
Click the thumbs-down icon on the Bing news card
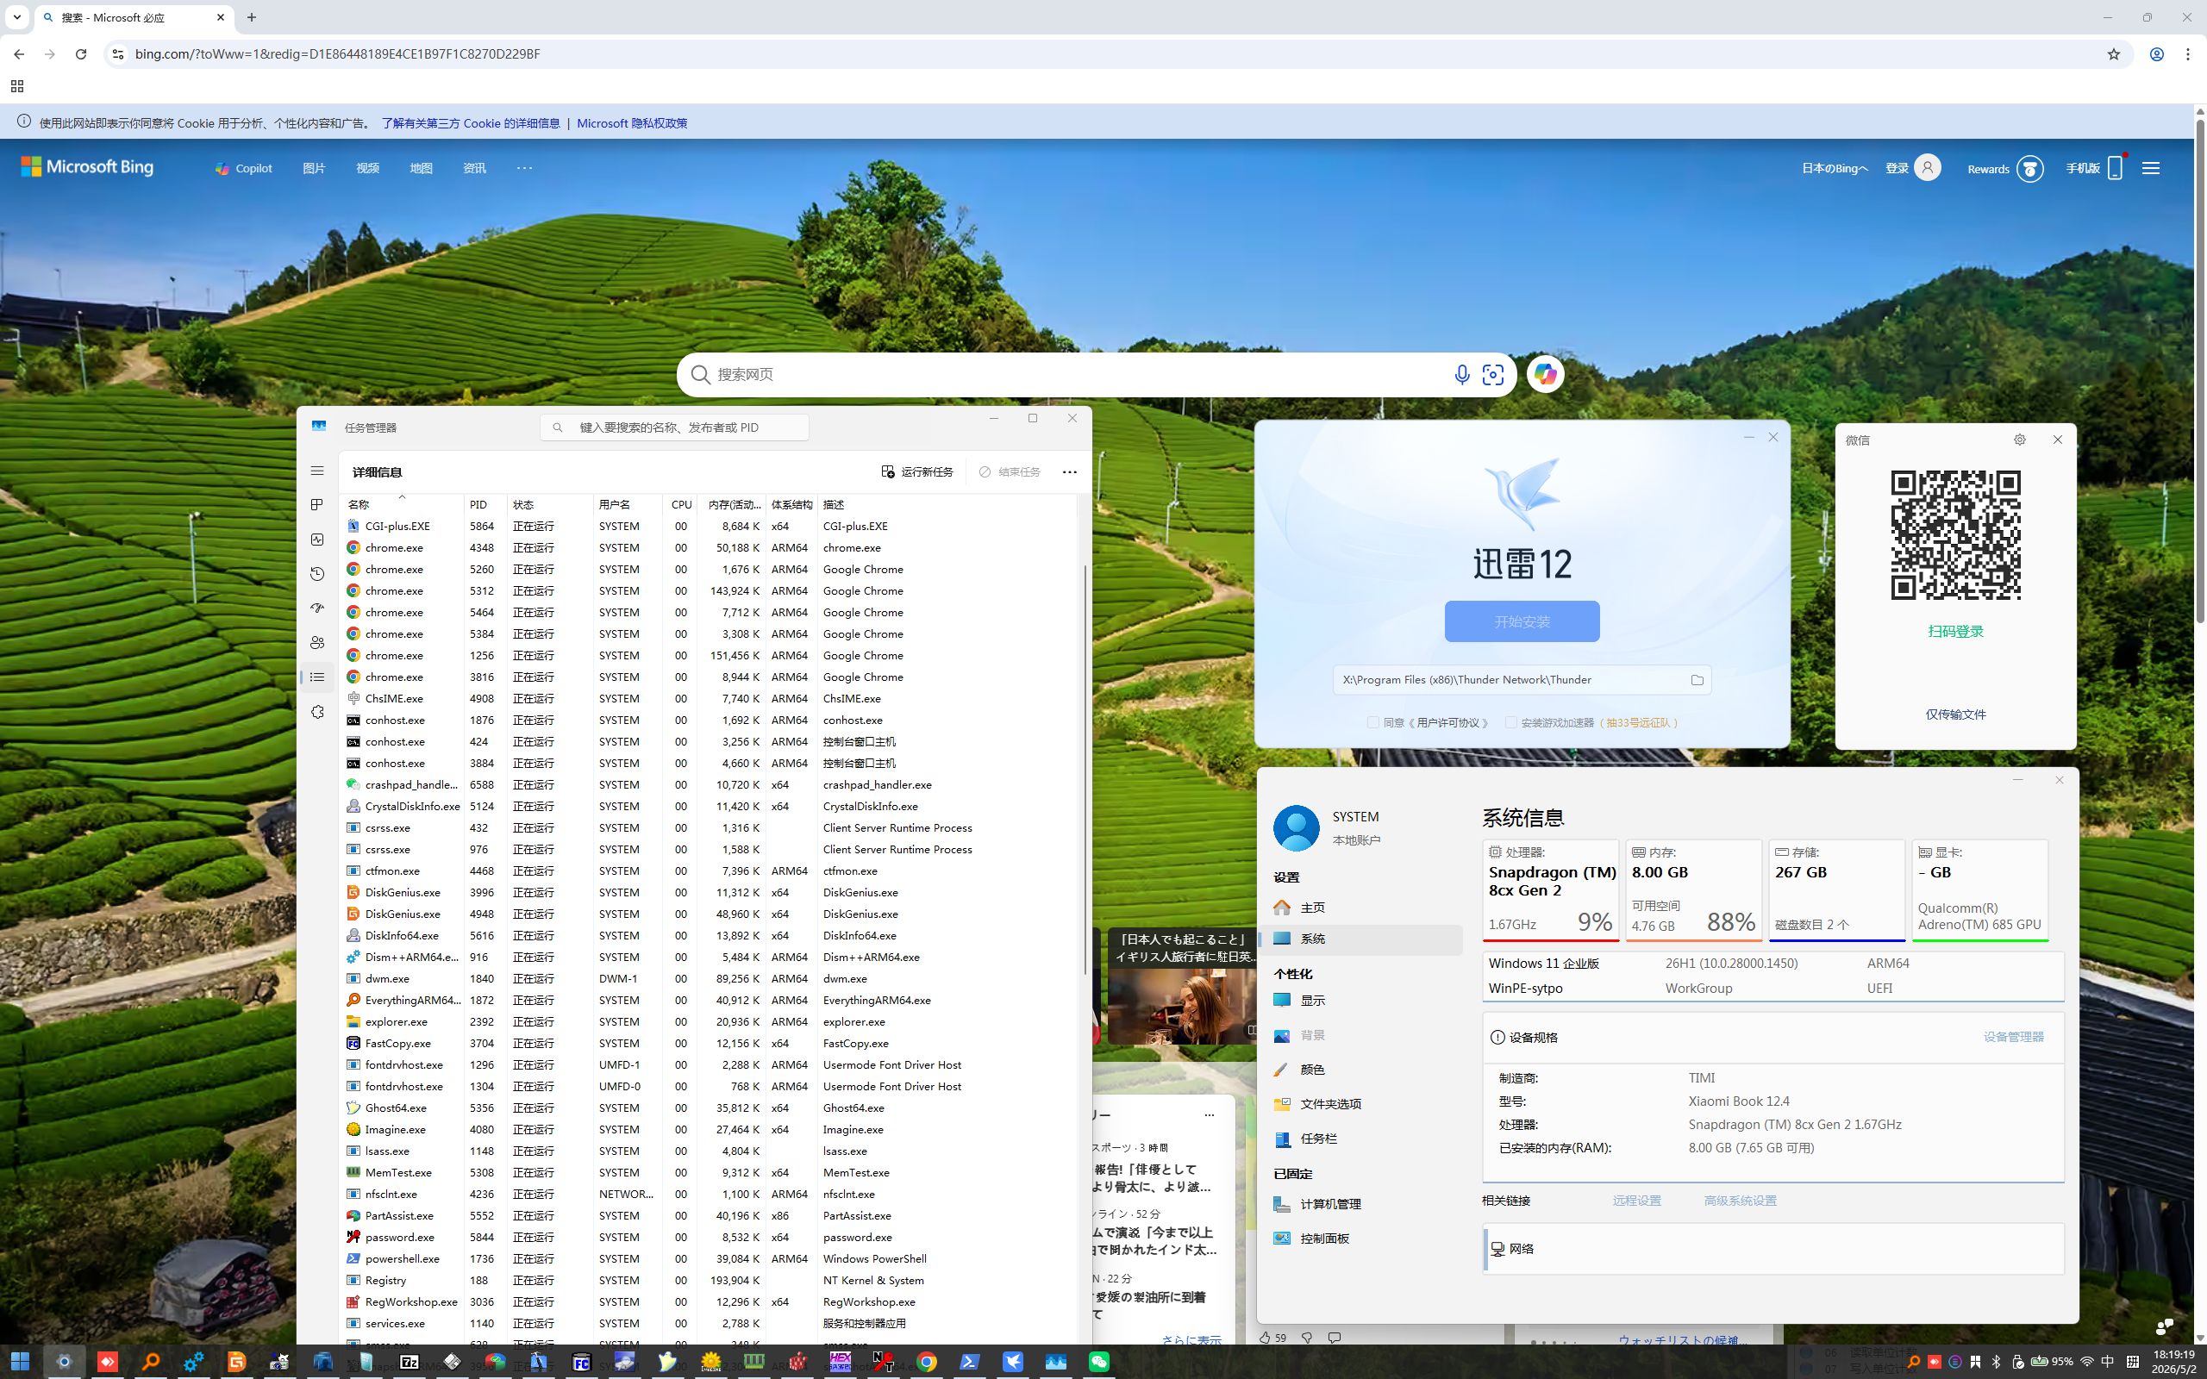point(1307,1338)
